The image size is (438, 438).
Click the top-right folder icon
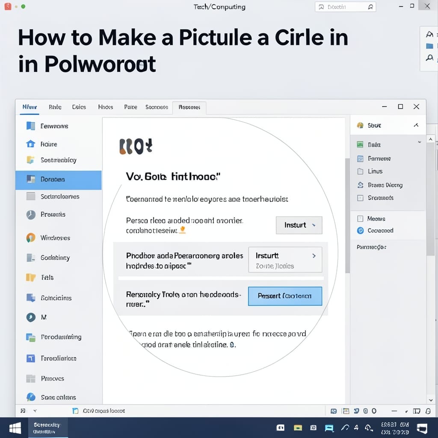(x=429, y=46)
